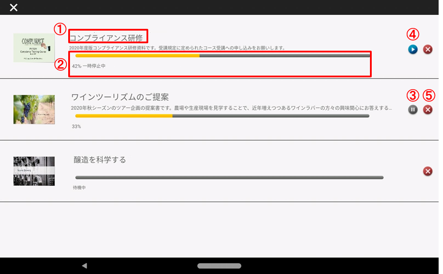Tap the Android home pill bar

tap(219, 266)
